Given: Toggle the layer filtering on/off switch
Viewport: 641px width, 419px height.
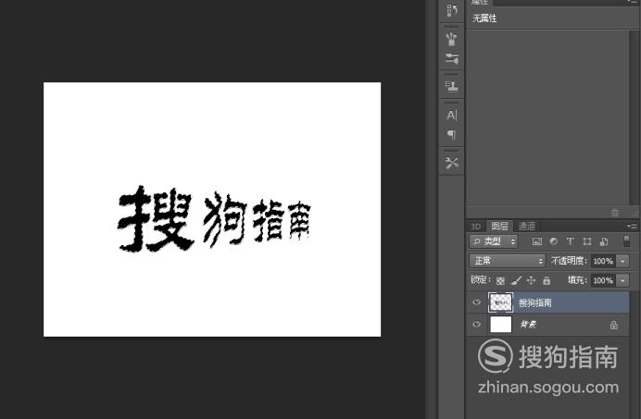Looking at the screenshot, I should point(626,240).
